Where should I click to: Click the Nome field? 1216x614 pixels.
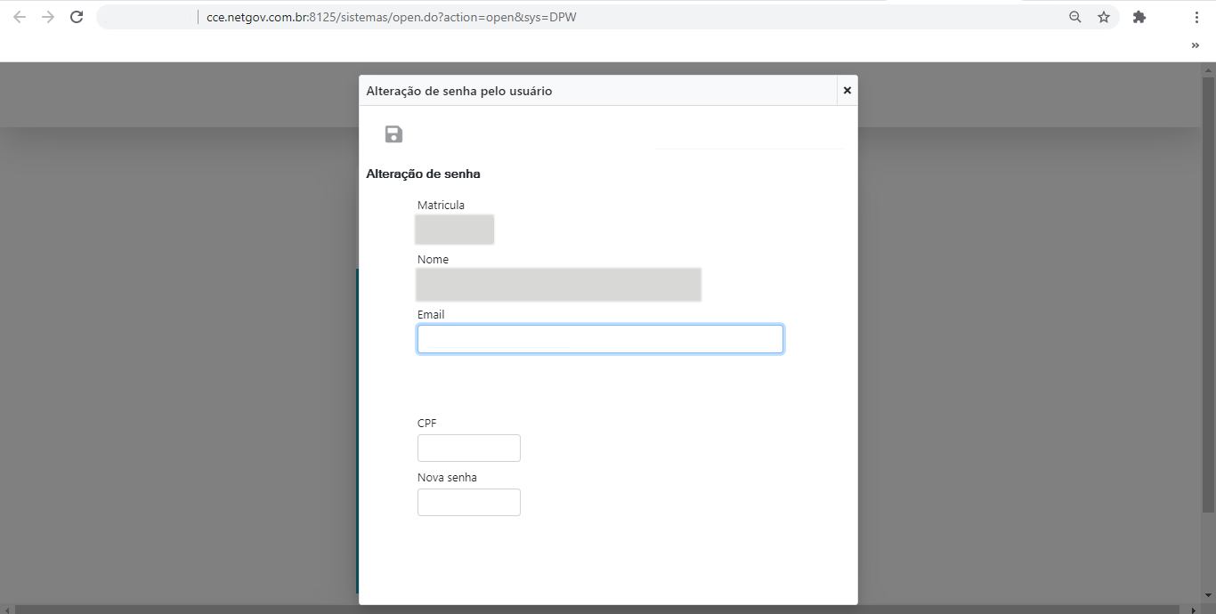[558, 285]
